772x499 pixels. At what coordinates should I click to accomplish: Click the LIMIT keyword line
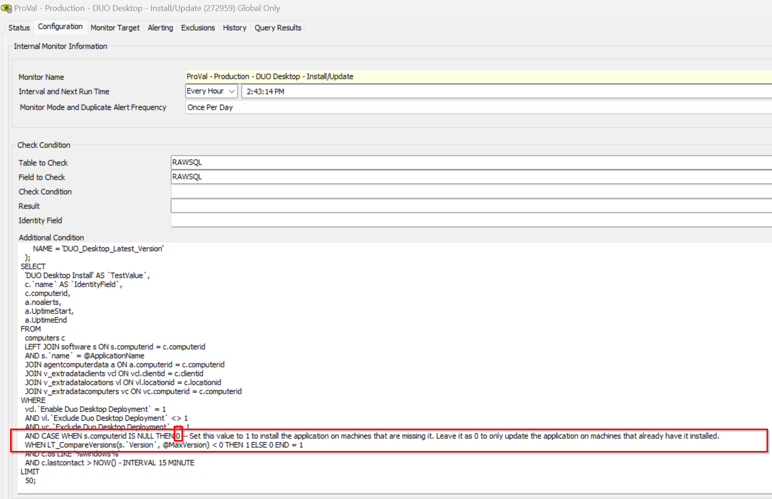(x=30, y=472)
